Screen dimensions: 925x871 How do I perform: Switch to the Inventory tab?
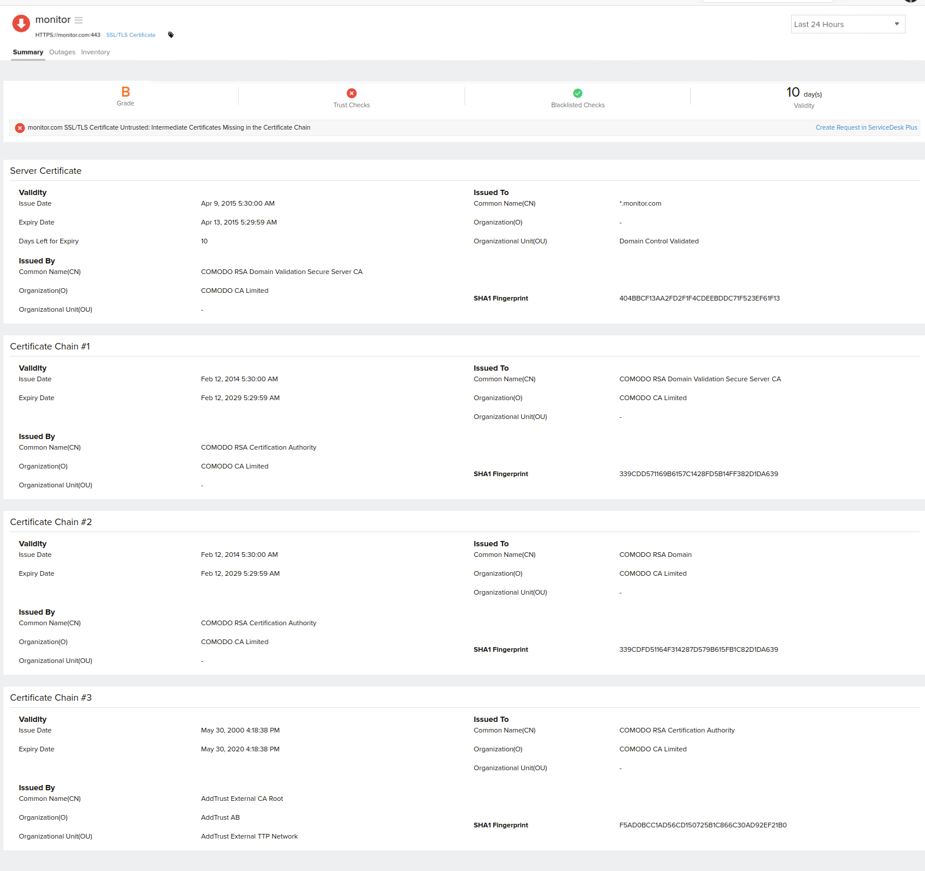[96, 52]
